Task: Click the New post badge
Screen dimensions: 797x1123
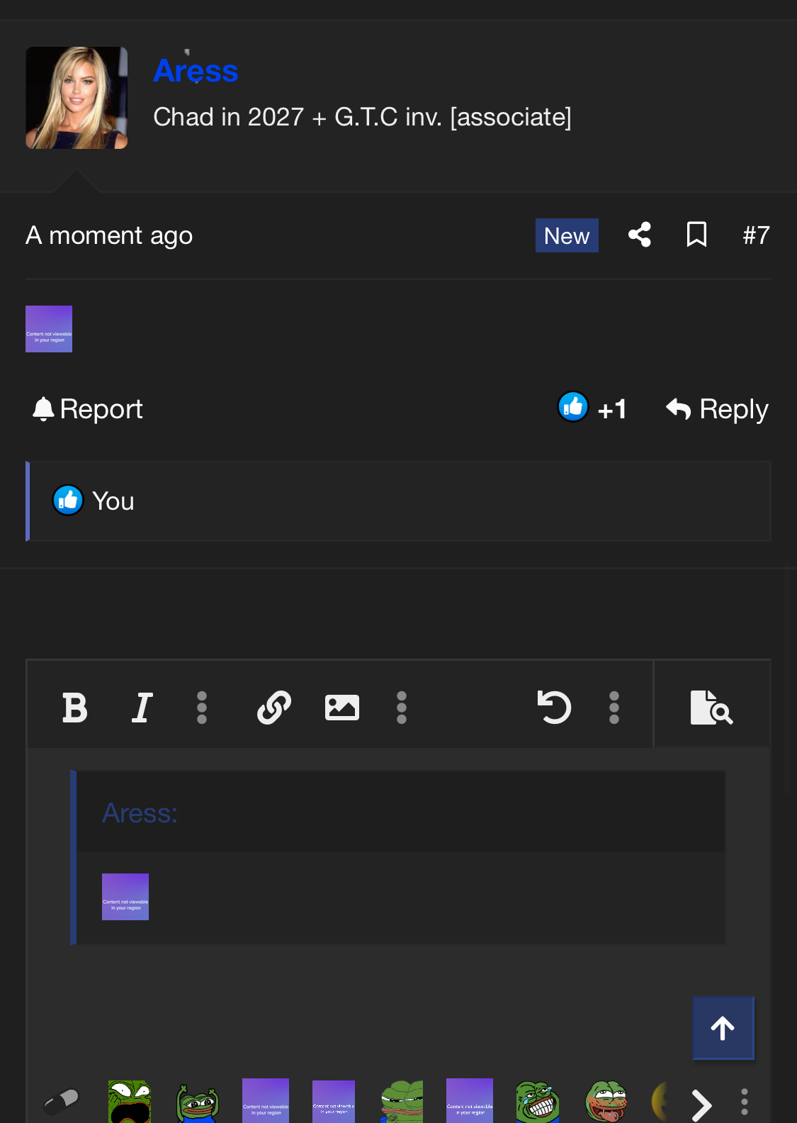Action: pos(567,235)
